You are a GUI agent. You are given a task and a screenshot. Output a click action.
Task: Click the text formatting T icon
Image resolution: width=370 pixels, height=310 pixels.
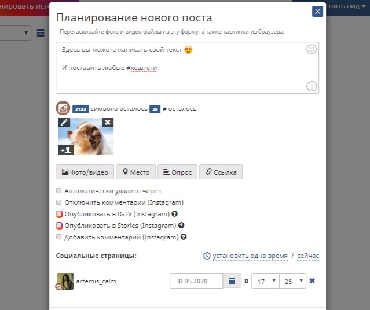tap(312, 86)
